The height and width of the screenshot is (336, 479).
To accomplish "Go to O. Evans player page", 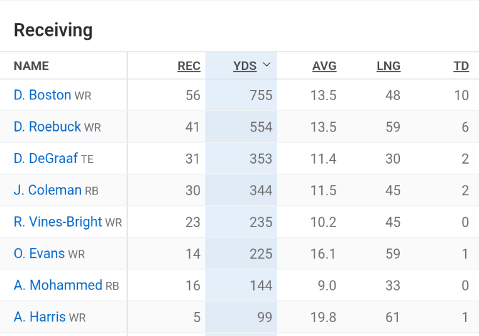I will (39, 254).
